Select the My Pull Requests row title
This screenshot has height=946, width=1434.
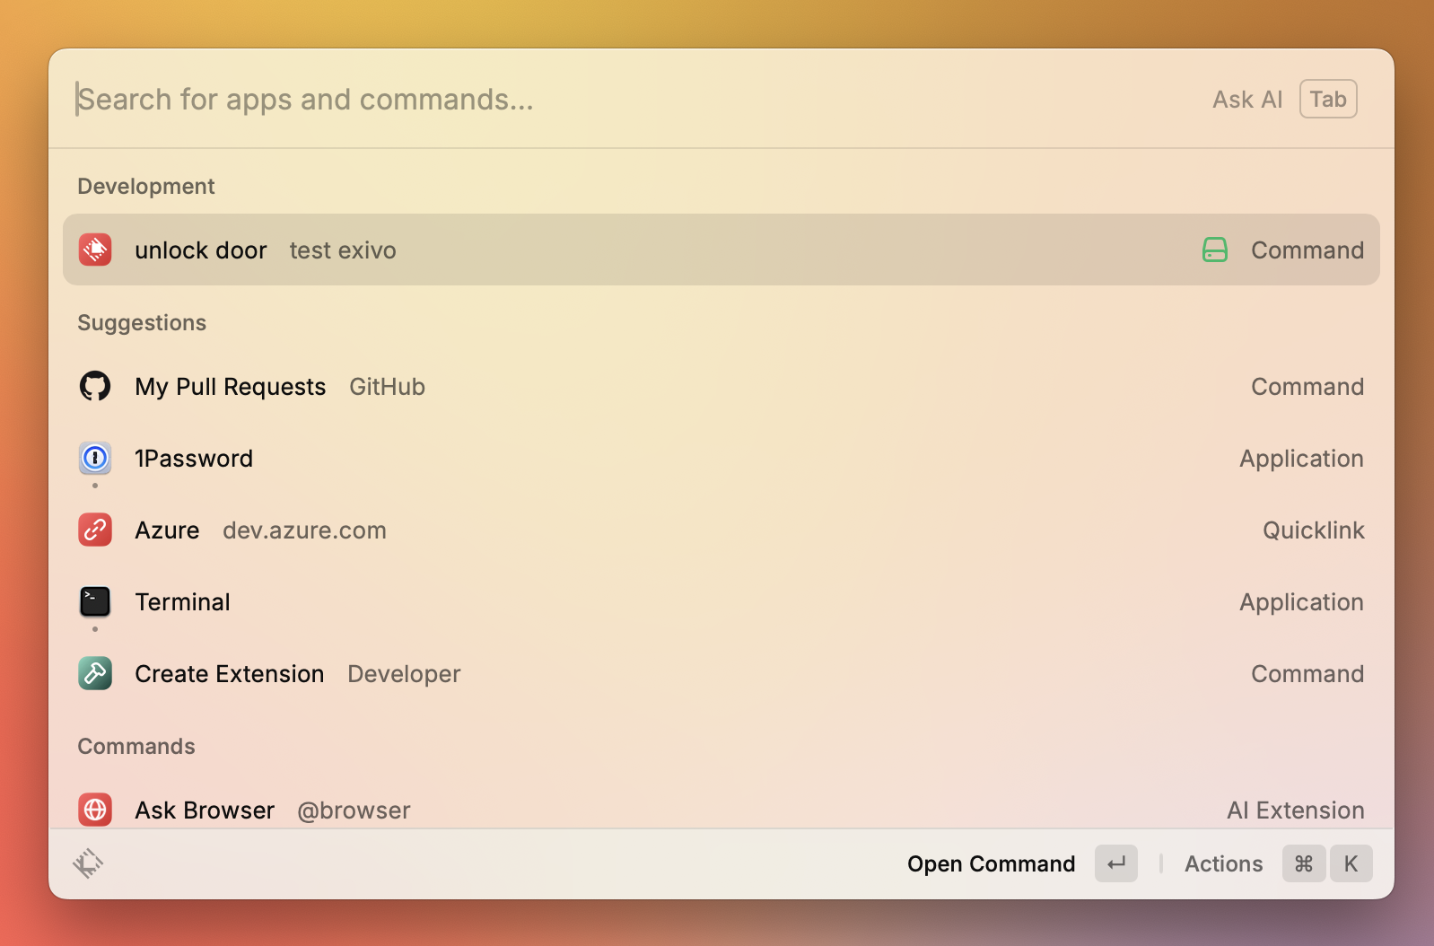pos(231,387)
